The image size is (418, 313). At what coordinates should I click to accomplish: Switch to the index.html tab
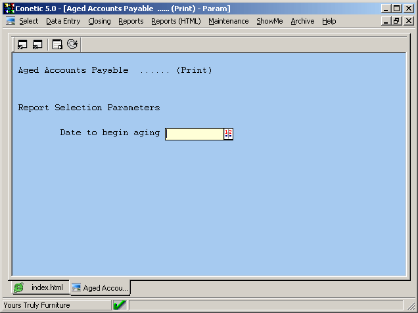(39, 288)
